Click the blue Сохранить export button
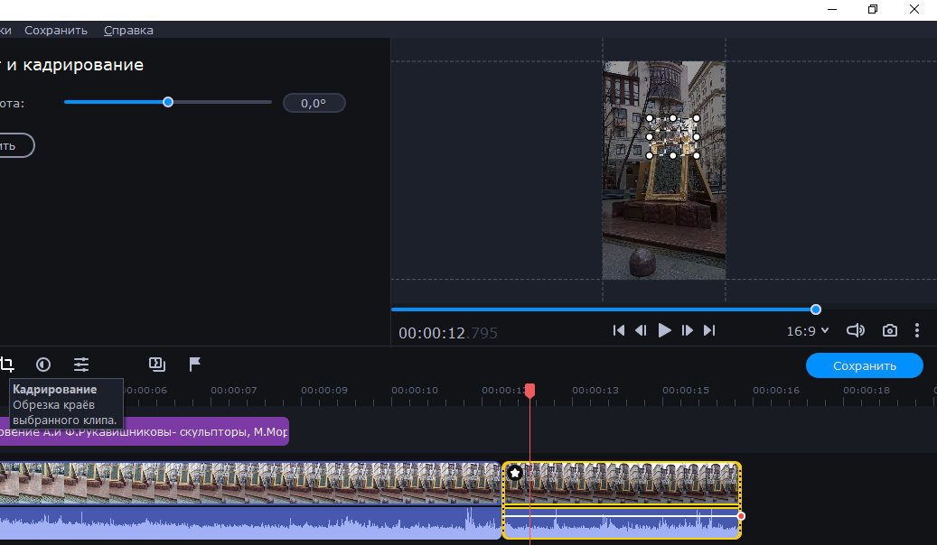Image resolution: width=937 pixels, height=545 pixels. click(864, 366)
